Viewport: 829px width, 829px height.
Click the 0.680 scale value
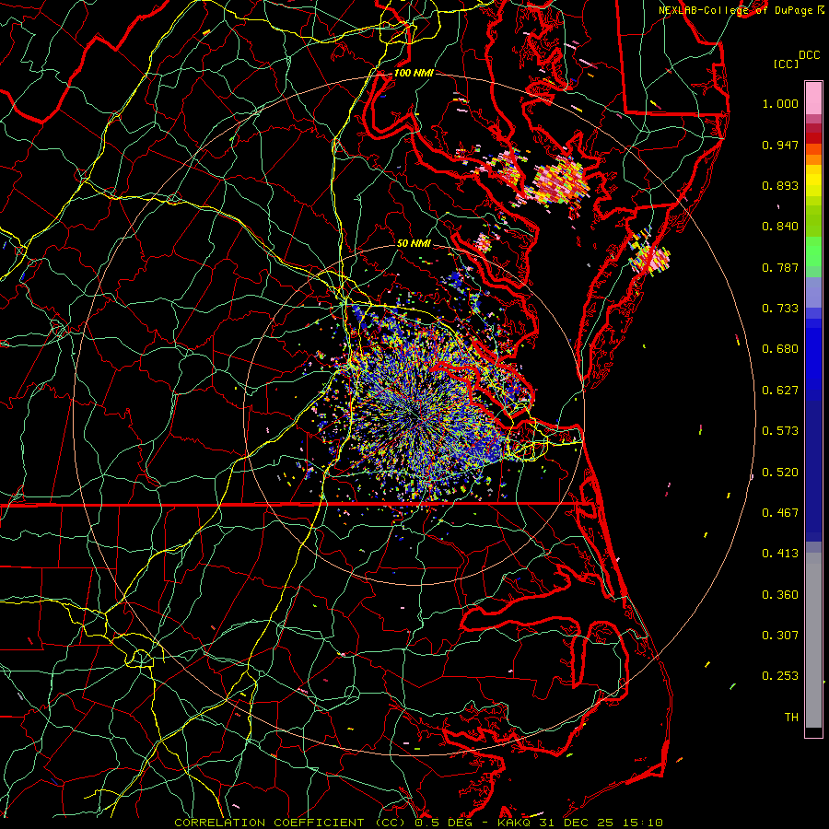click(x=780, y=349)
